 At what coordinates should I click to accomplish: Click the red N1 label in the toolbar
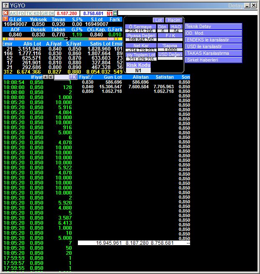pos(110,13)
